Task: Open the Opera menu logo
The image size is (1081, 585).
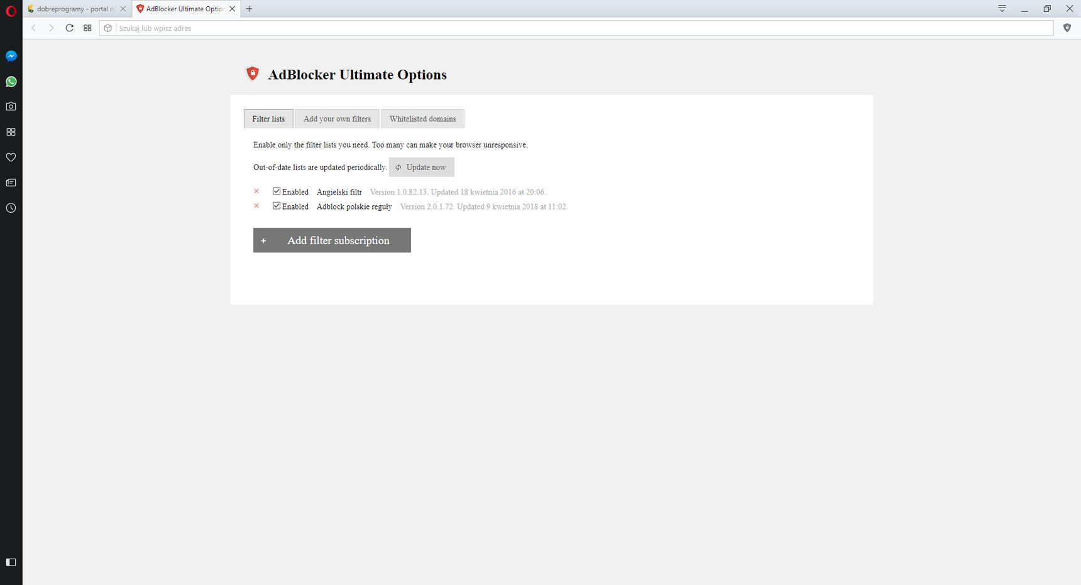Action: pos(11,11)
